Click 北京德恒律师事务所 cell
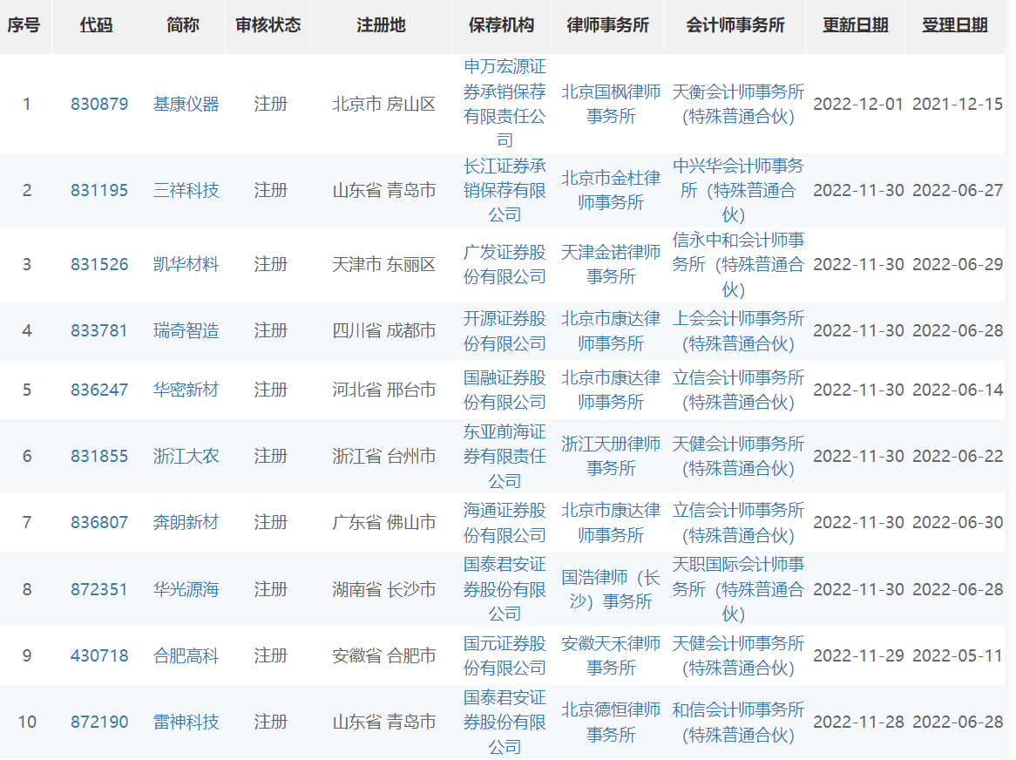 click(611, 722)
